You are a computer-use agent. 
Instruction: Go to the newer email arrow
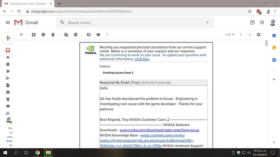[x=241, y=34]
